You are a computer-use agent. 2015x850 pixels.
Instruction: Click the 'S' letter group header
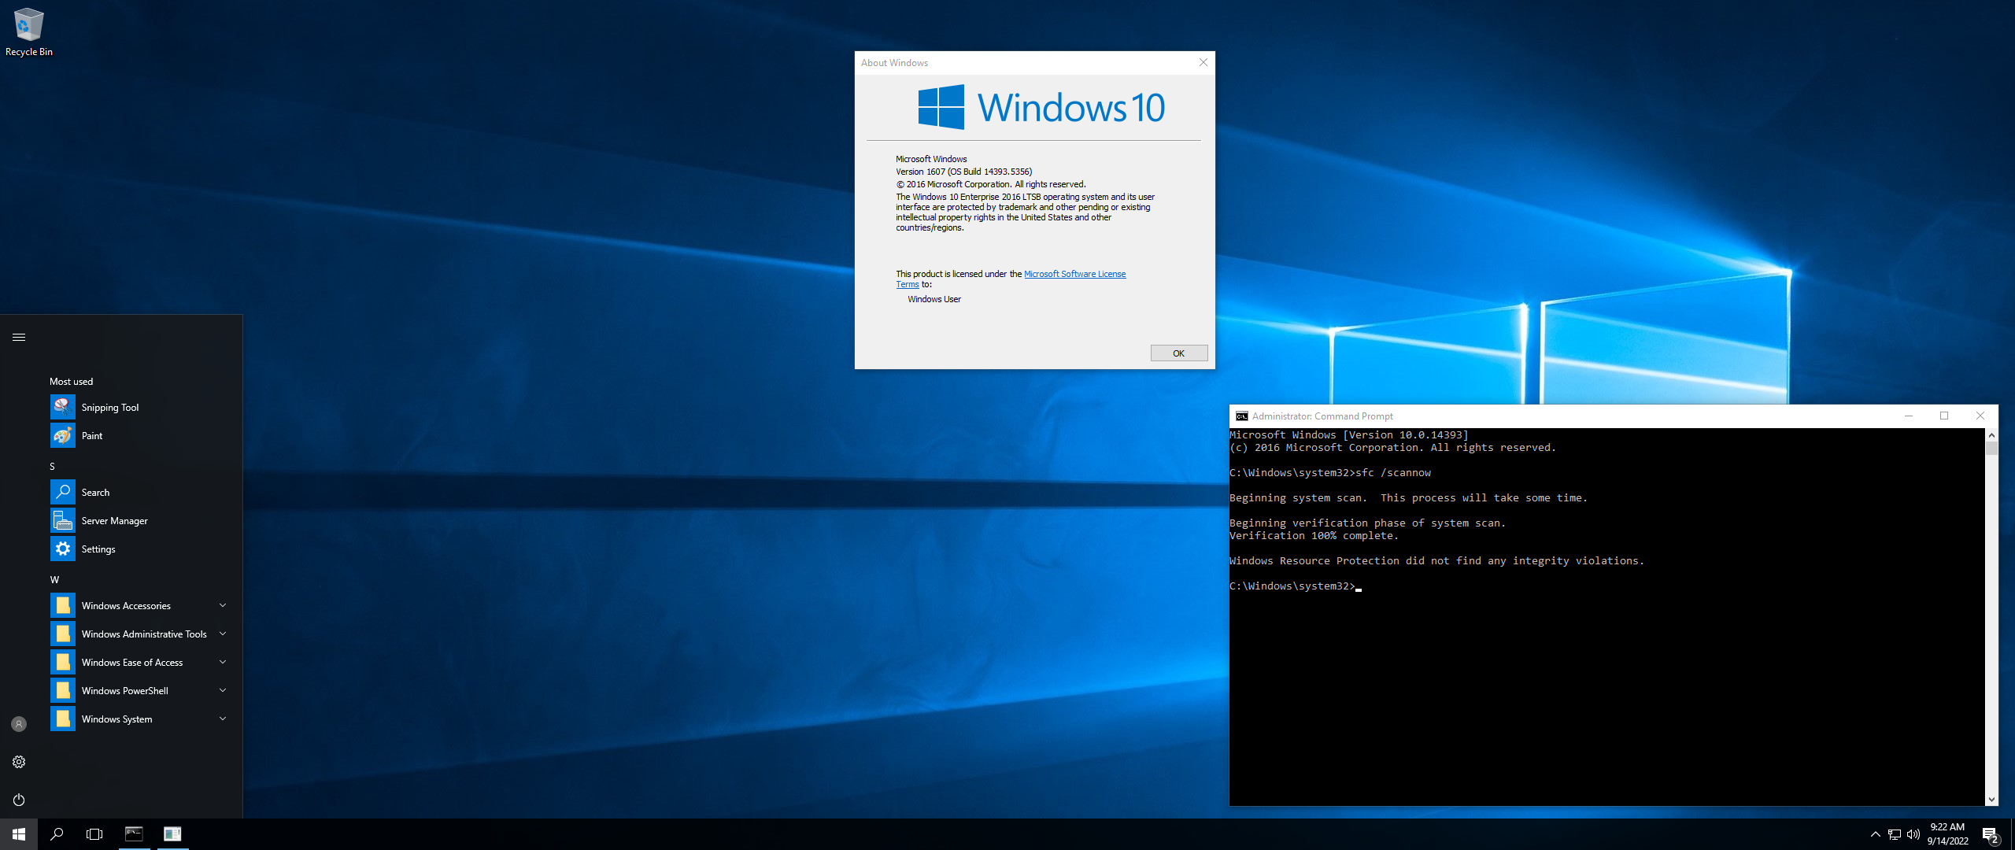53,467
